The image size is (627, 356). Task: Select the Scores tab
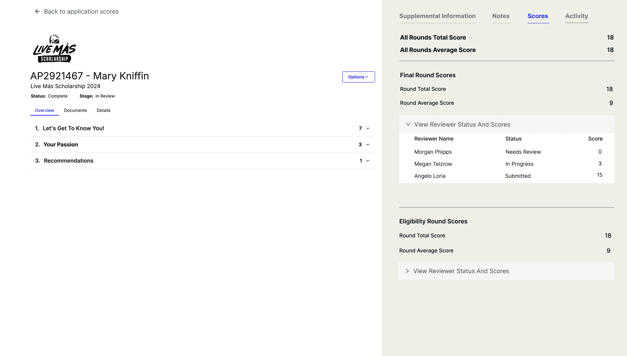click(x=537, y=16)
